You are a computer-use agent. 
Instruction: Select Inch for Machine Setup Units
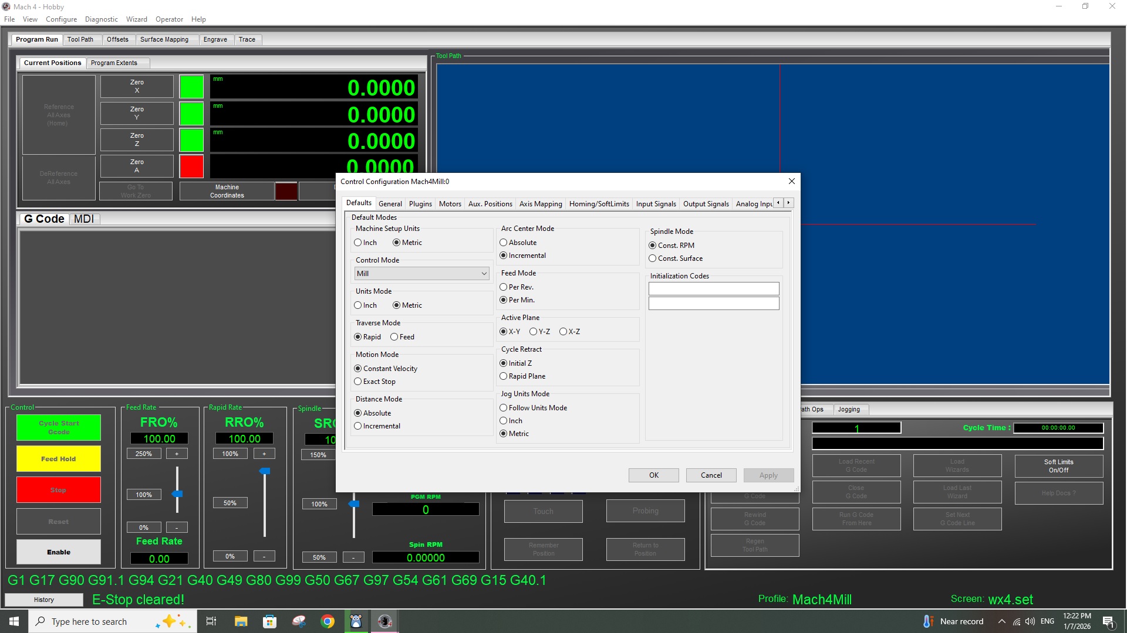tap(358, 243)
